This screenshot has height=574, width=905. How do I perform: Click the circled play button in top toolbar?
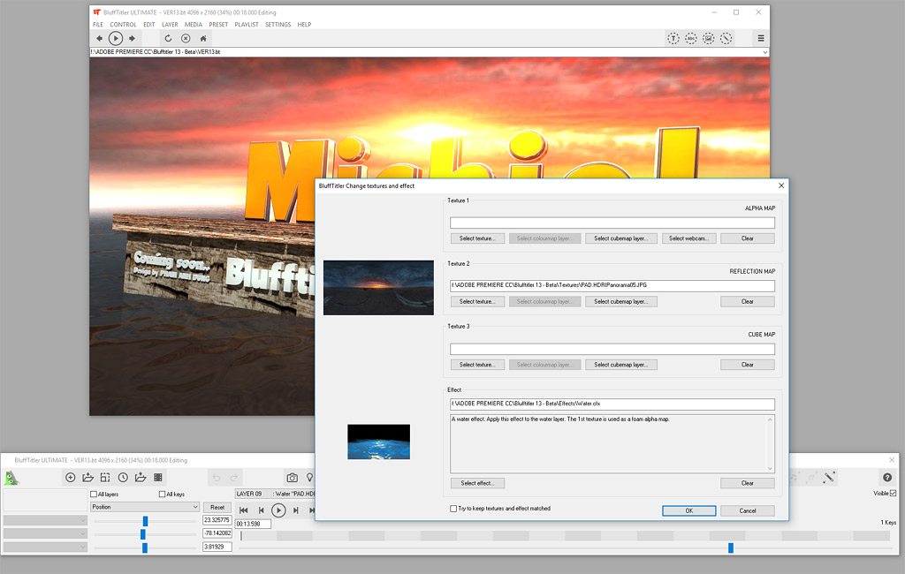click(116, 38)
